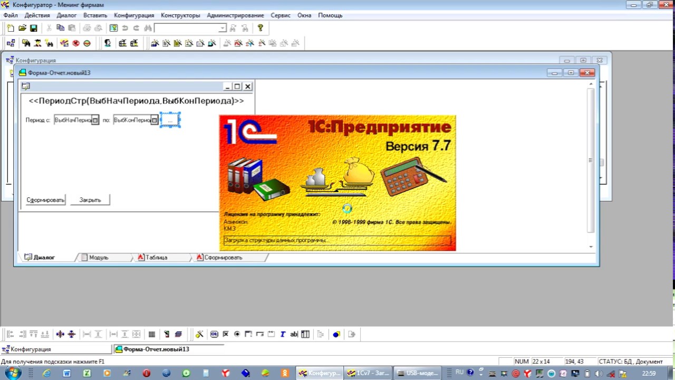Click the blue-yellow circle icon in dialog toolbar
This screenshot has height=380, width=675.
coord(336,334)
